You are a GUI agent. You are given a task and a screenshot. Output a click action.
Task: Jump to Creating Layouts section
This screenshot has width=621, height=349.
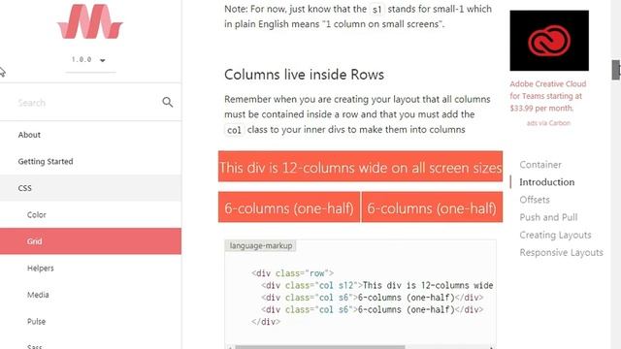tap(555, 235)
